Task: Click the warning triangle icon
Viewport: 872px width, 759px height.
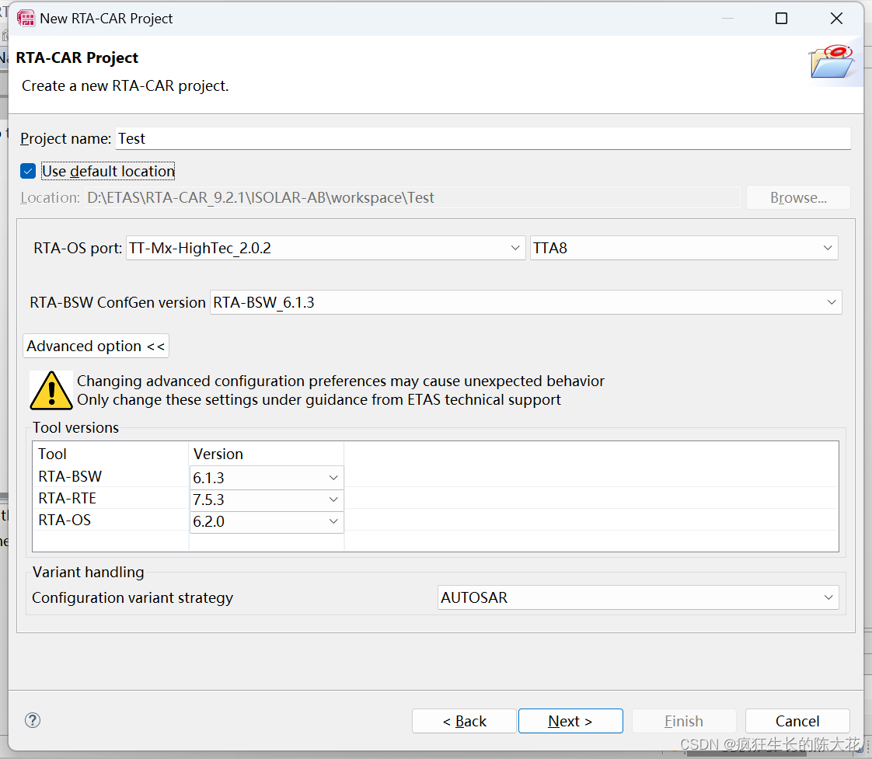Action: click(x=50, y=389)
